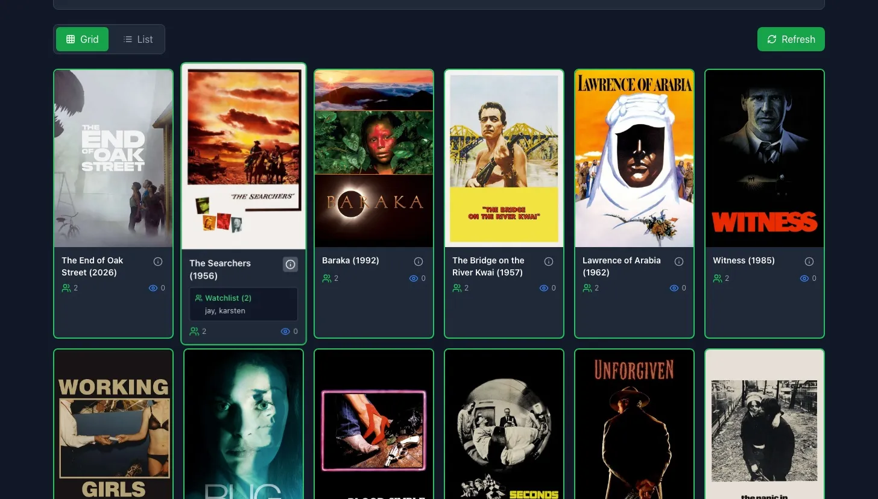Image resolution: width=878 pixels, height=499 pixels.
Task: Refresh the movie list
Action: coord(791,39)
